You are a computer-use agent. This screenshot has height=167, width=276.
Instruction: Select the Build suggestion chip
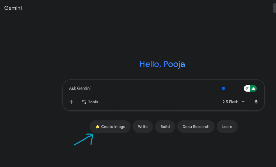[x=165, y=126]
